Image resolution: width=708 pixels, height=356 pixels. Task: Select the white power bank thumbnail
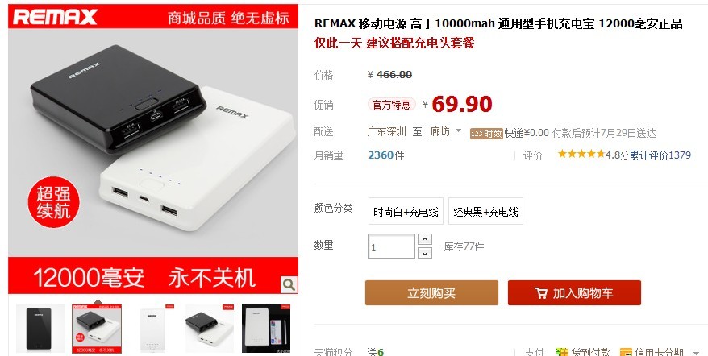[153, 329]
